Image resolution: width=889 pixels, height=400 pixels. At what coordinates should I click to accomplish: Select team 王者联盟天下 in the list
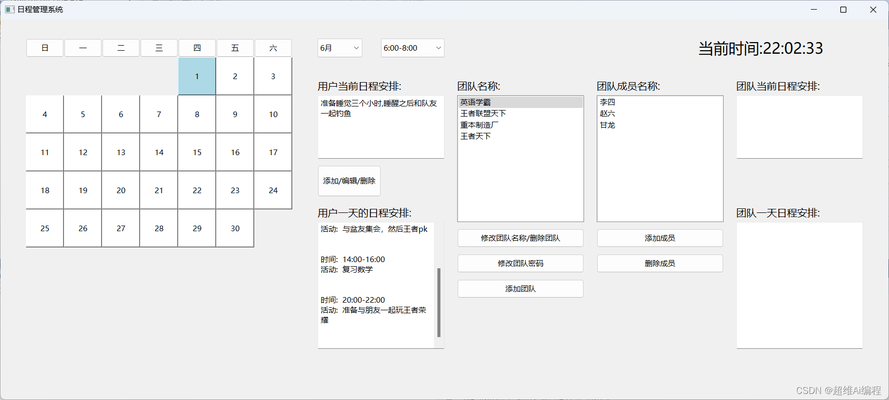point(521,114)
